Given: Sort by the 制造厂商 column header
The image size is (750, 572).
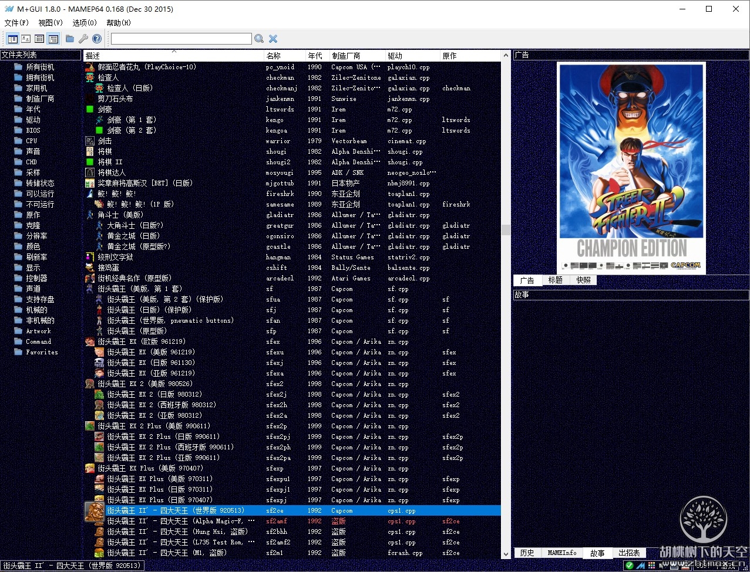Looking at the screenshot, I should click(x=346, y=56).
